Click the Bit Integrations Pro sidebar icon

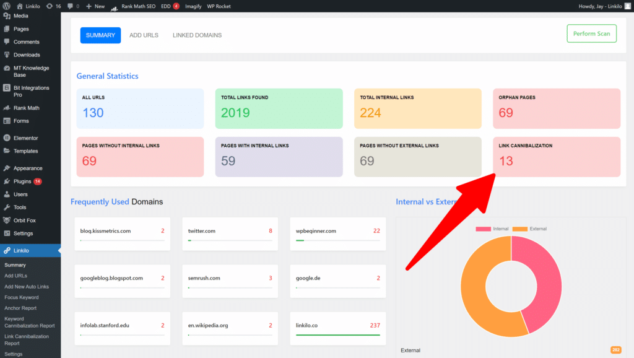7,88
